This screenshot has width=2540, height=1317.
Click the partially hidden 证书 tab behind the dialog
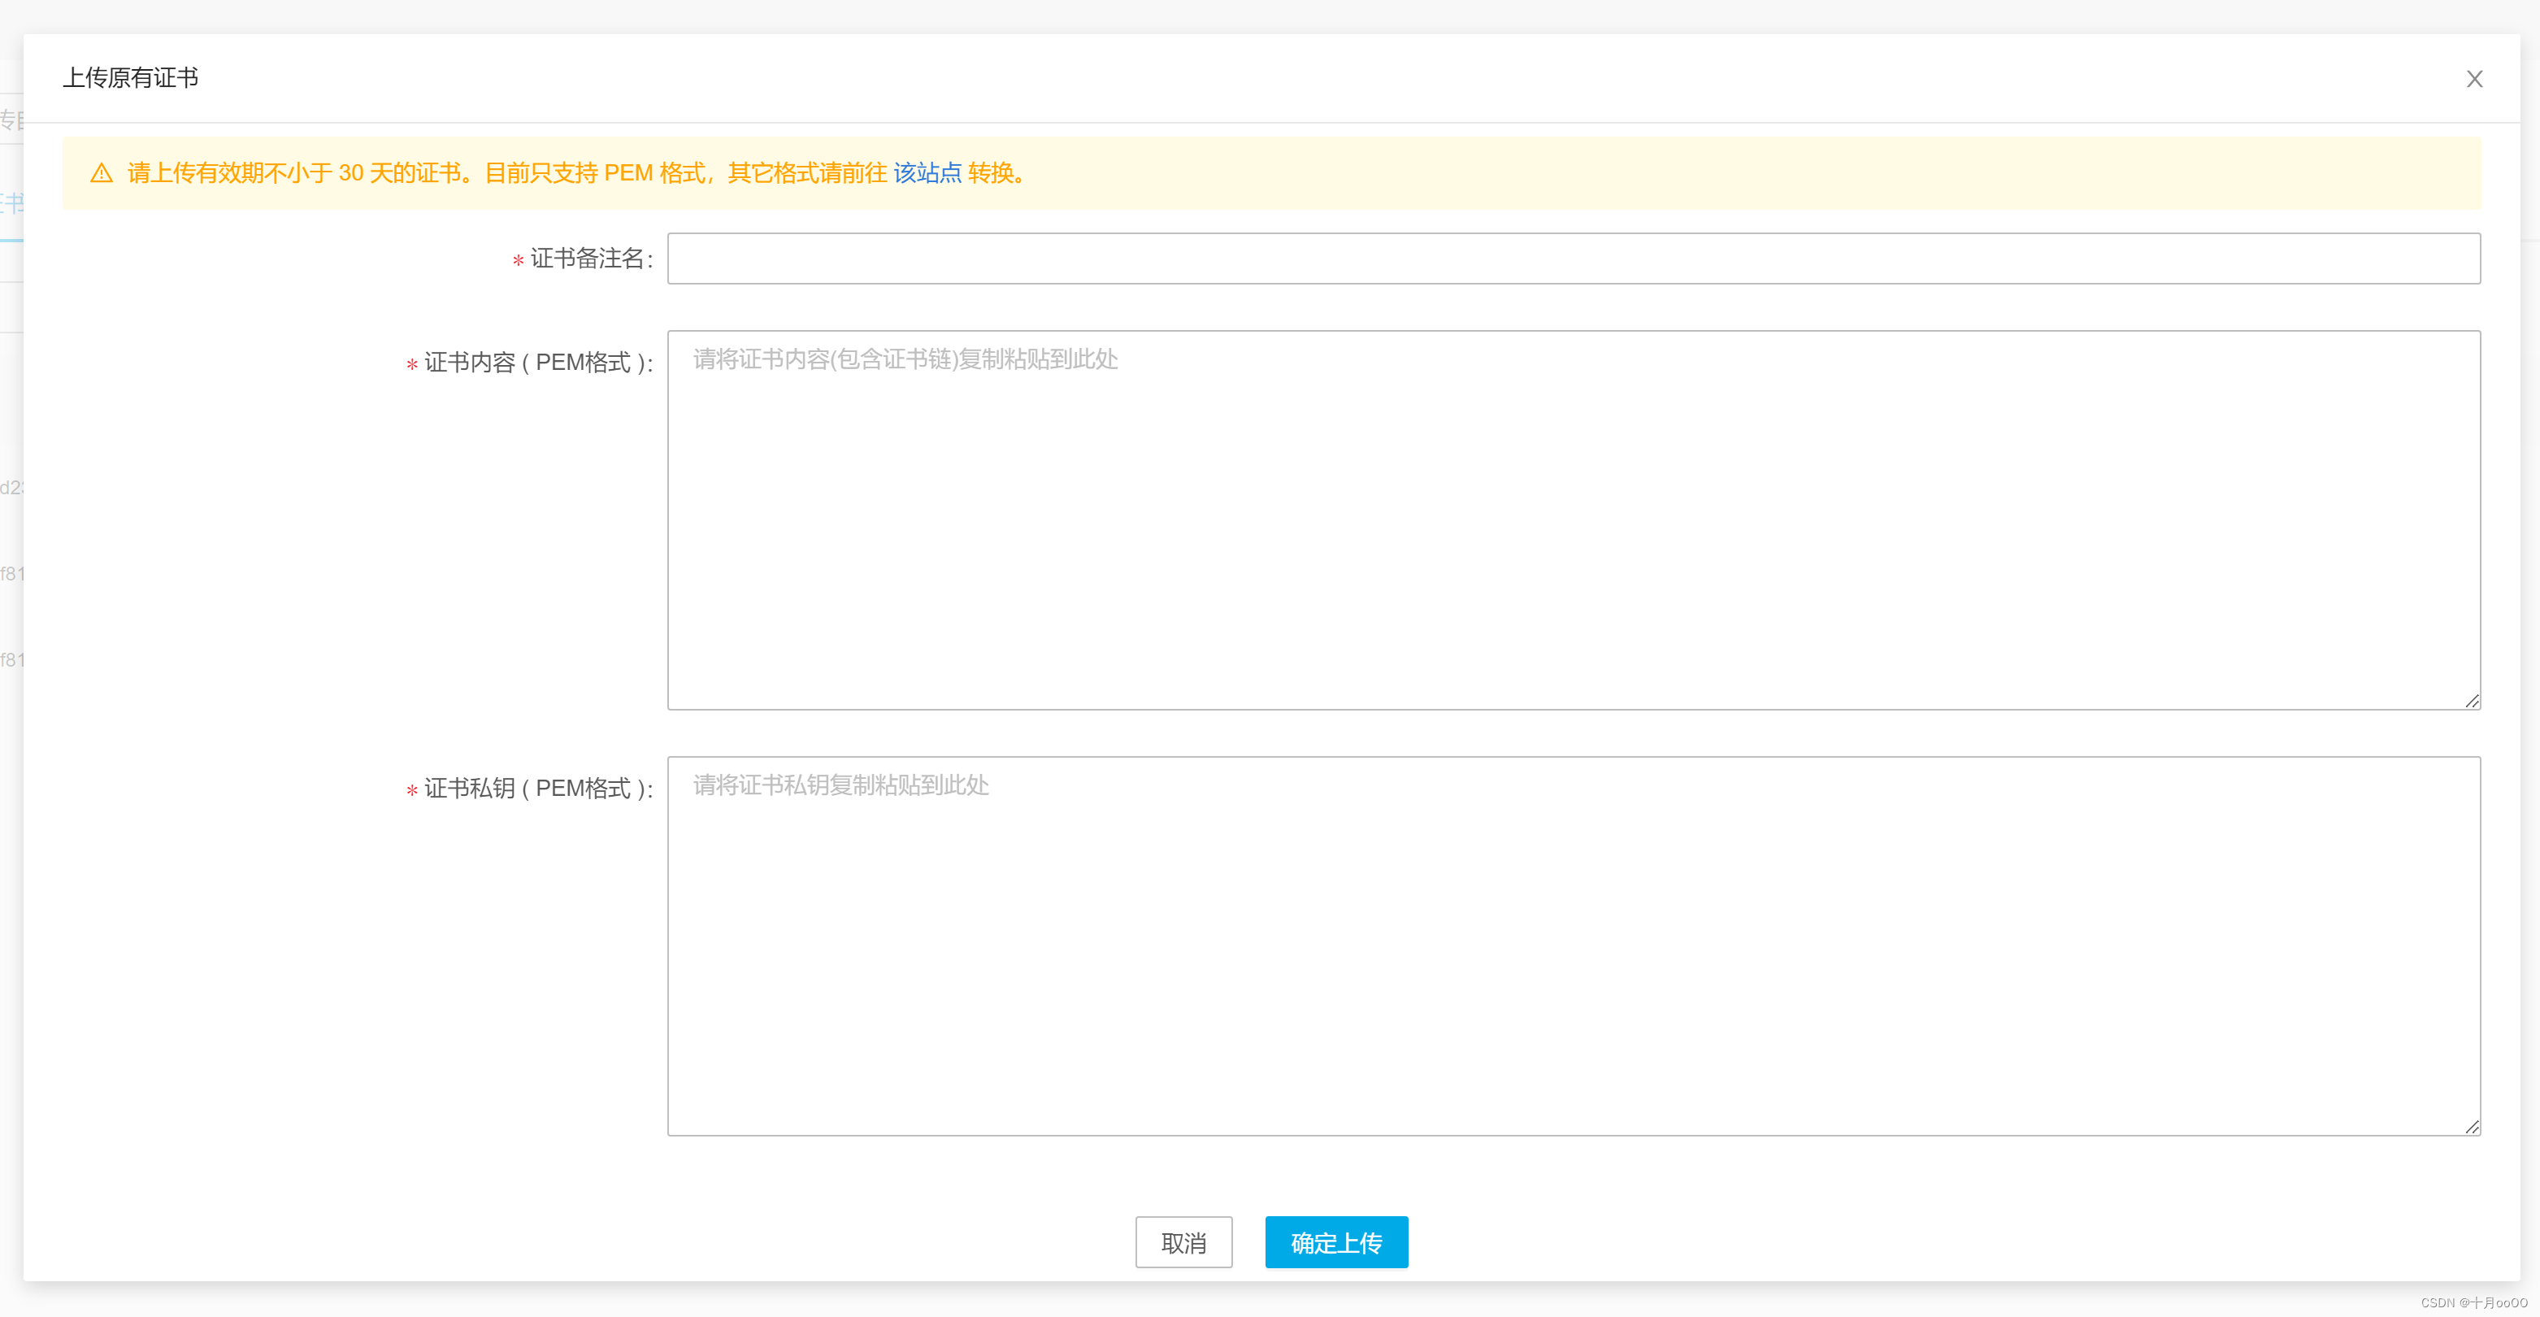click(x=11, y=204)
